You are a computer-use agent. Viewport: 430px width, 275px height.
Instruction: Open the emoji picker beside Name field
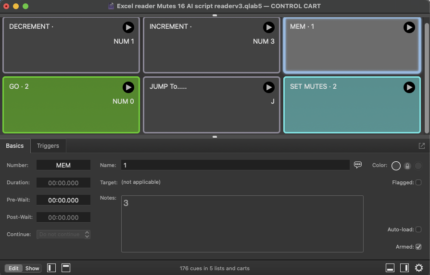[358, 165]
